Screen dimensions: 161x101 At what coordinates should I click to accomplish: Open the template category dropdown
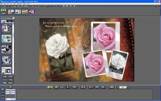click(x=13, y=18)
